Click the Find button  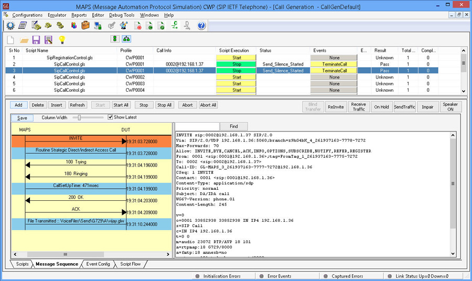234,126
